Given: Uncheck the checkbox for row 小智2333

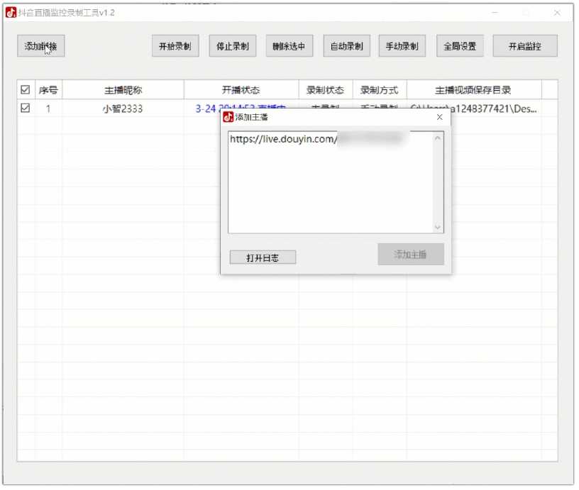Looking at the screenshot, I should pyautogui.click(x=25, y=108).
